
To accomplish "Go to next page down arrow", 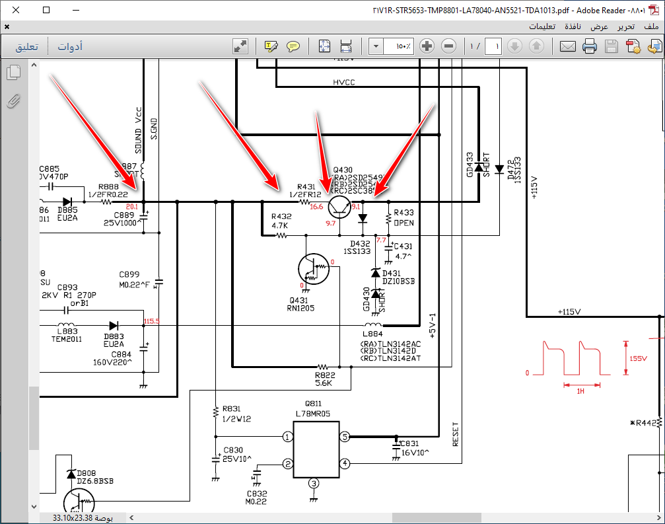I will point(515,46).
